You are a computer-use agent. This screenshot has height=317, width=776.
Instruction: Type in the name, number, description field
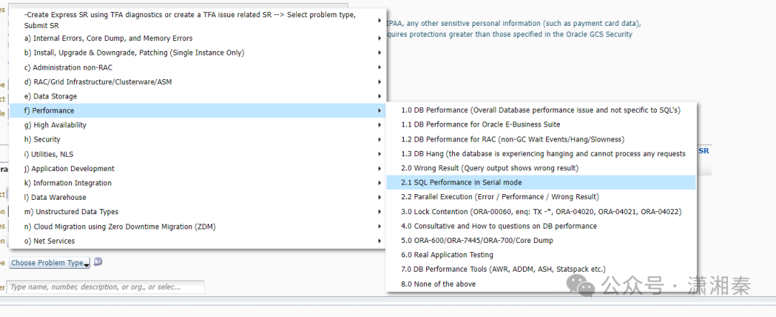[x=106, y=287]
